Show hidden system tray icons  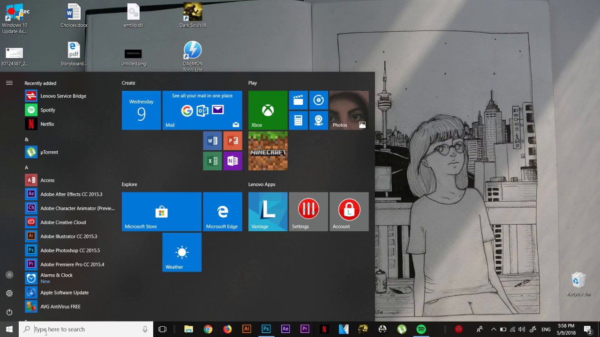coord(493,330)
